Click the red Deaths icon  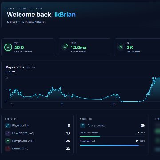8,148
